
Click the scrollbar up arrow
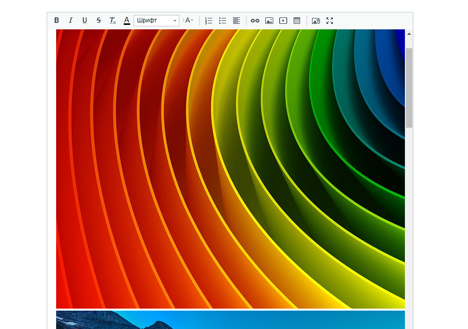click(409, 34)
